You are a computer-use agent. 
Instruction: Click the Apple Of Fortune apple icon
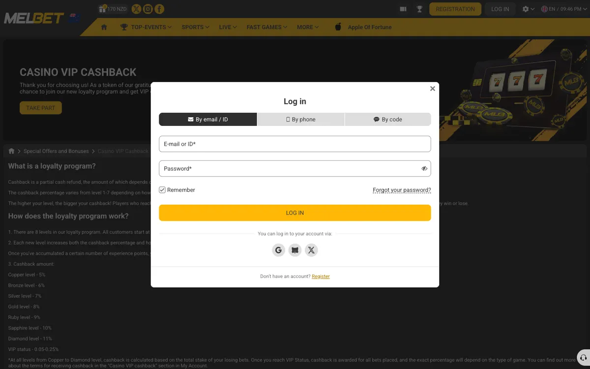coord(338,27)
